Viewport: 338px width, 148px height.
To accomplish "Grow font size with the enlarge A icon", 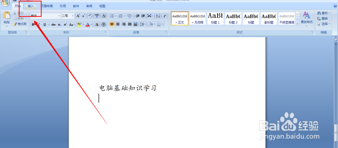I will click(78, 16).
